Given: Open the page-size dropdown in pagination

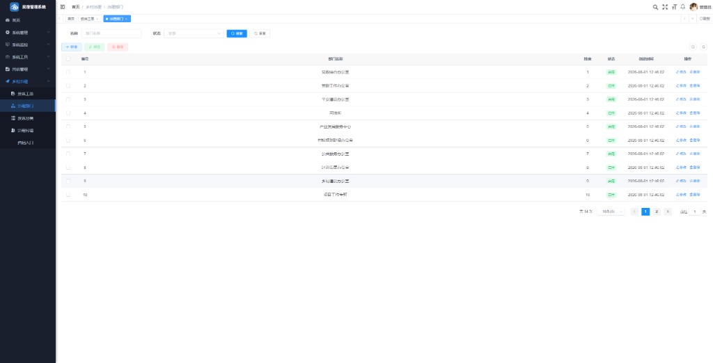Looking at the screenshot, I should (x=611, y=211).
